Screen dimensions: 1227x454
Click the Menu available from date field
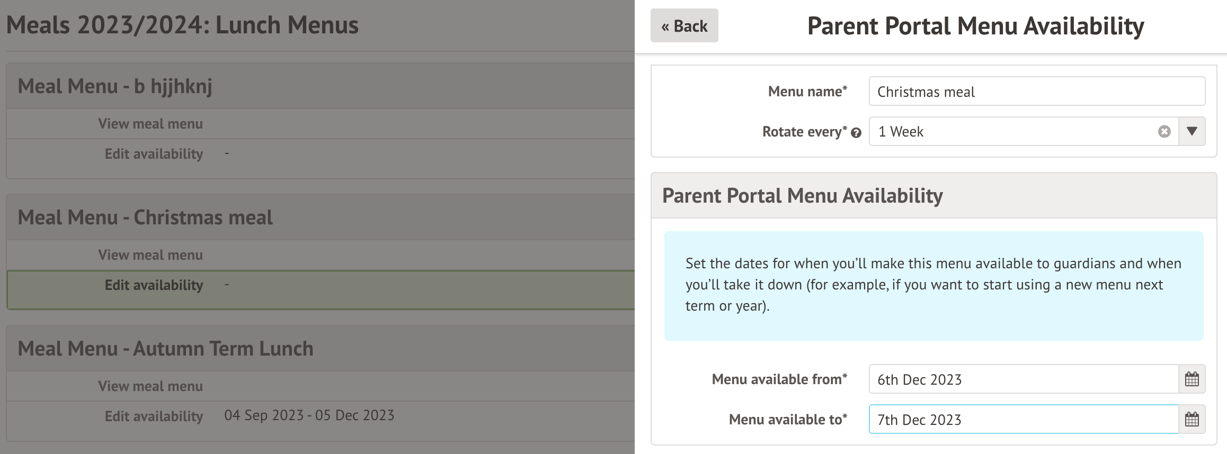click(x=1022, y=379)
